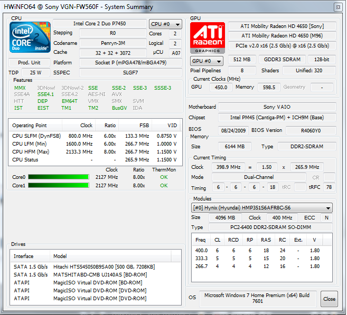Screen dimensions: 347x315
Task: Click the SSPEC field showing SLGF7
Action: tap(130, 72)
